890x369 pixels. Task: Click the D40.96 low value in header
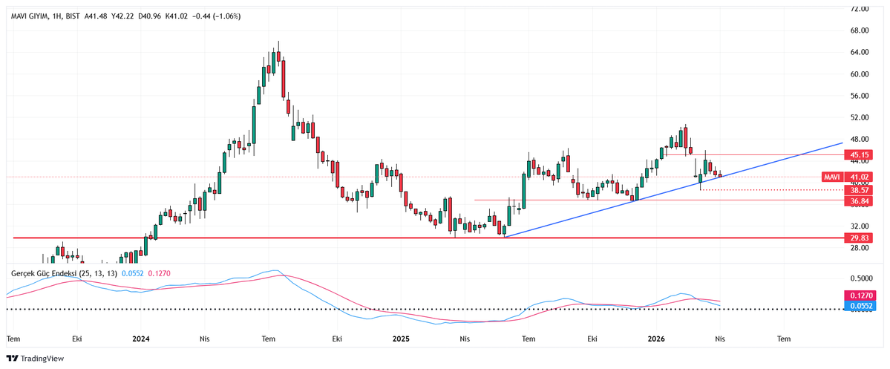tap(149, 16)
